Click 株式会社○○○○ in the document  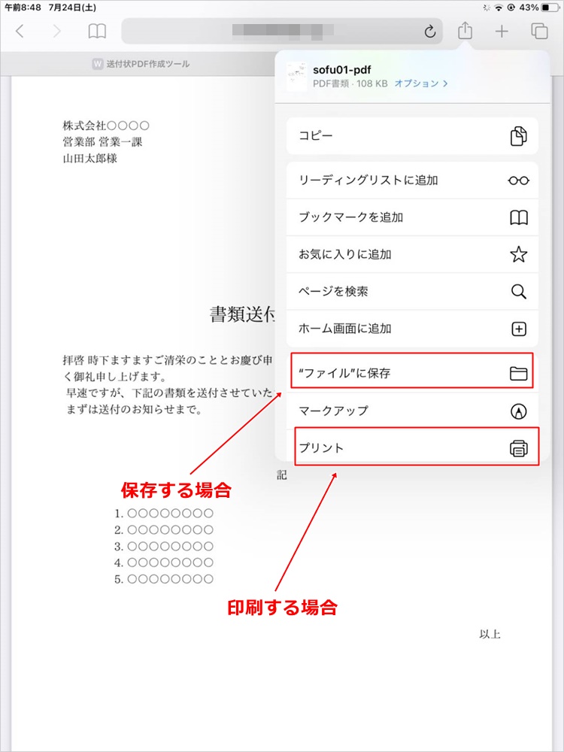click(x=106, y=126)
